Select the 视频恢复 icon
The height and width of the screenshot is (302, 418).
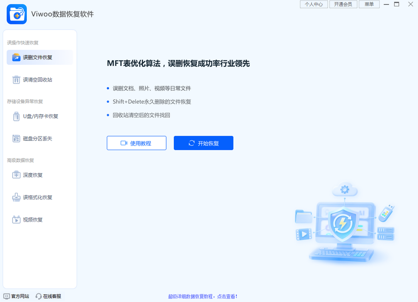(x=16, y=220)
